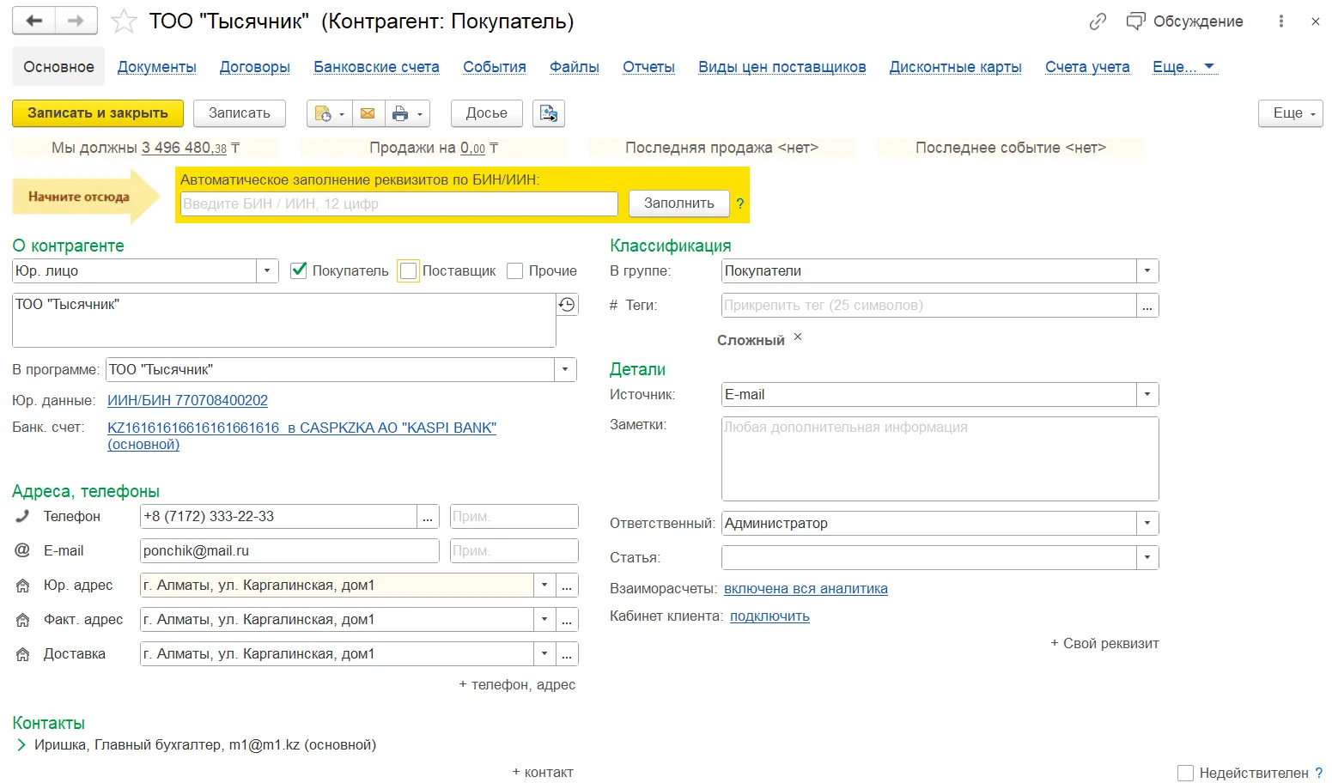The image size is (1332, 783).
Task: Open Юр. адрес ellipsis edit button
Action: 567,586
